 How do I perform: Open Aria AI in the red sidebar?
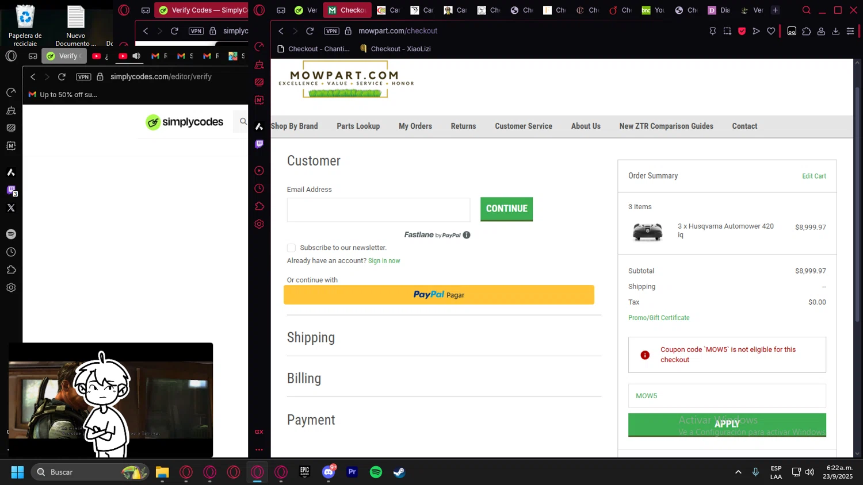click(259, 126)
